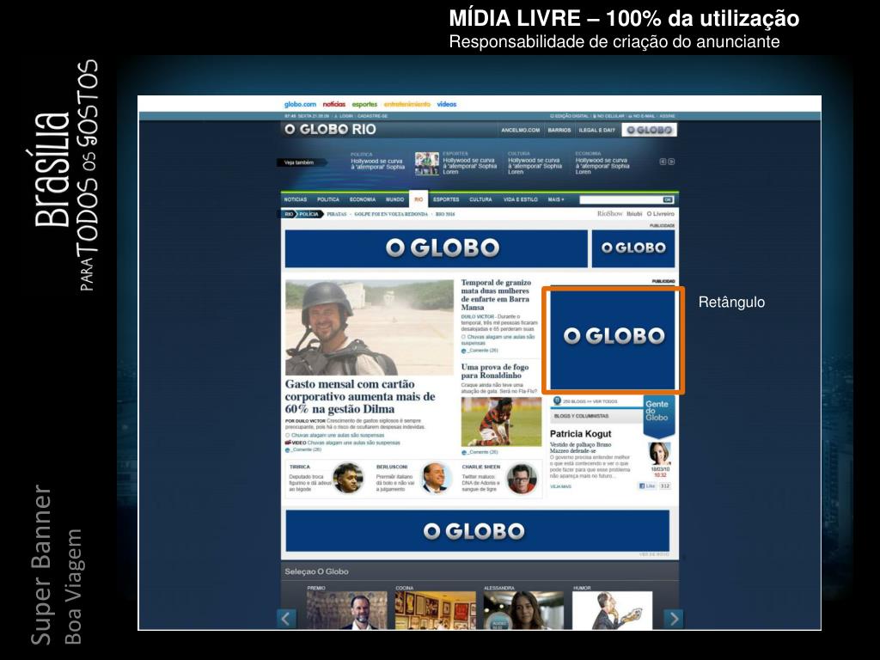The width and height of the screenshot is (880, 660).
Task: Open the RioShow link
Action: (x=609, y=214)
